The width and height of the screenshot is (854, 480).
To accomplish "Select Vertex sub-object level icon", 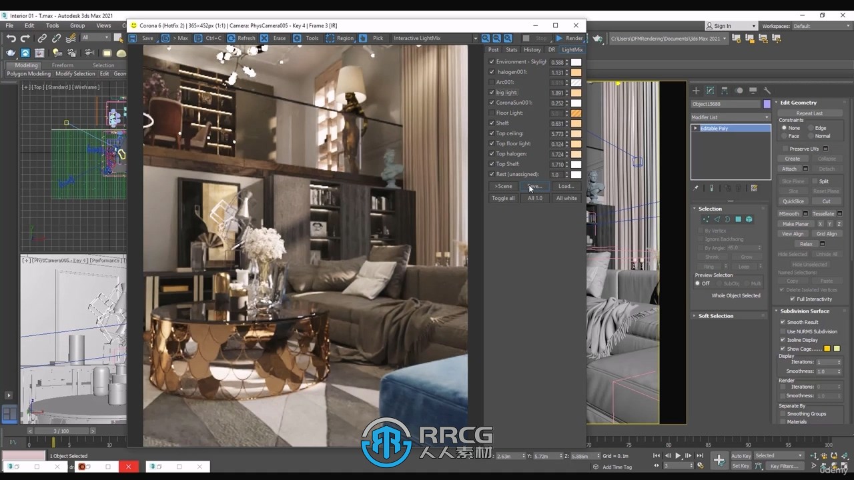I will point(706,219).
